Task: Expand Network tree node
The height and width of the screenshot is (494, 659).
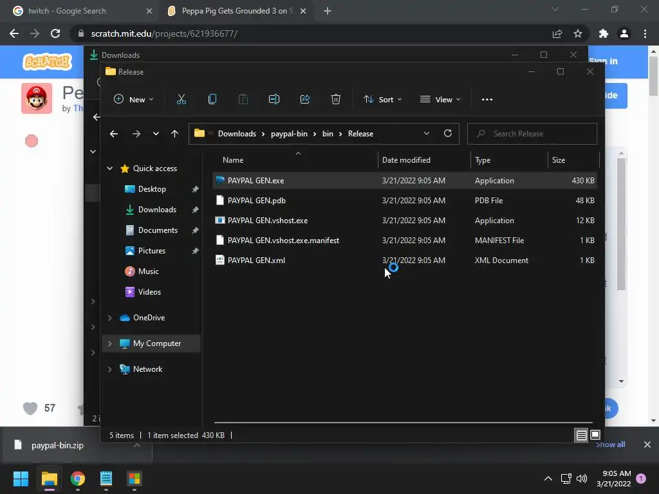Action: pos(109,369)
